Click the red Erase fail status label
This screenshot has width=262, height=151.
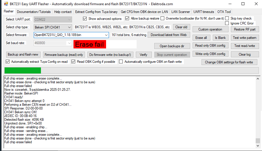tap(90, 44)
